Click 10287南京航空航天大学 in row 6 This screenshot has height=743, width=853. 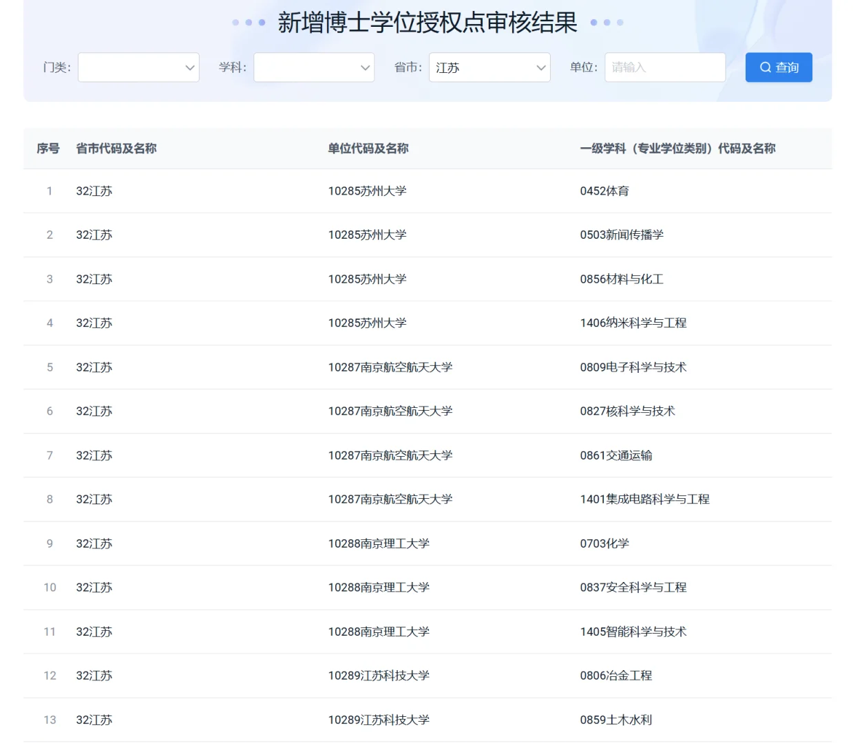(390, 411)
